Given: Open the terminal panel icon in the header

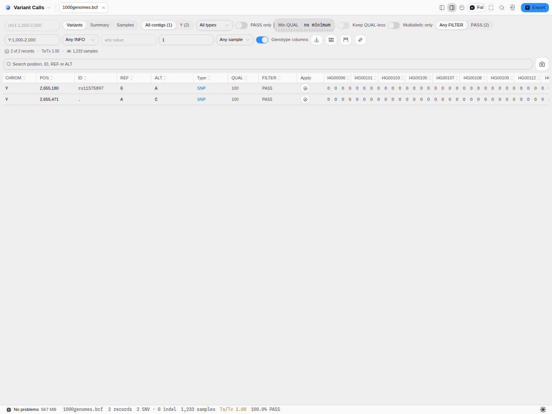Looking at the screenshot, I should point(462,8).
